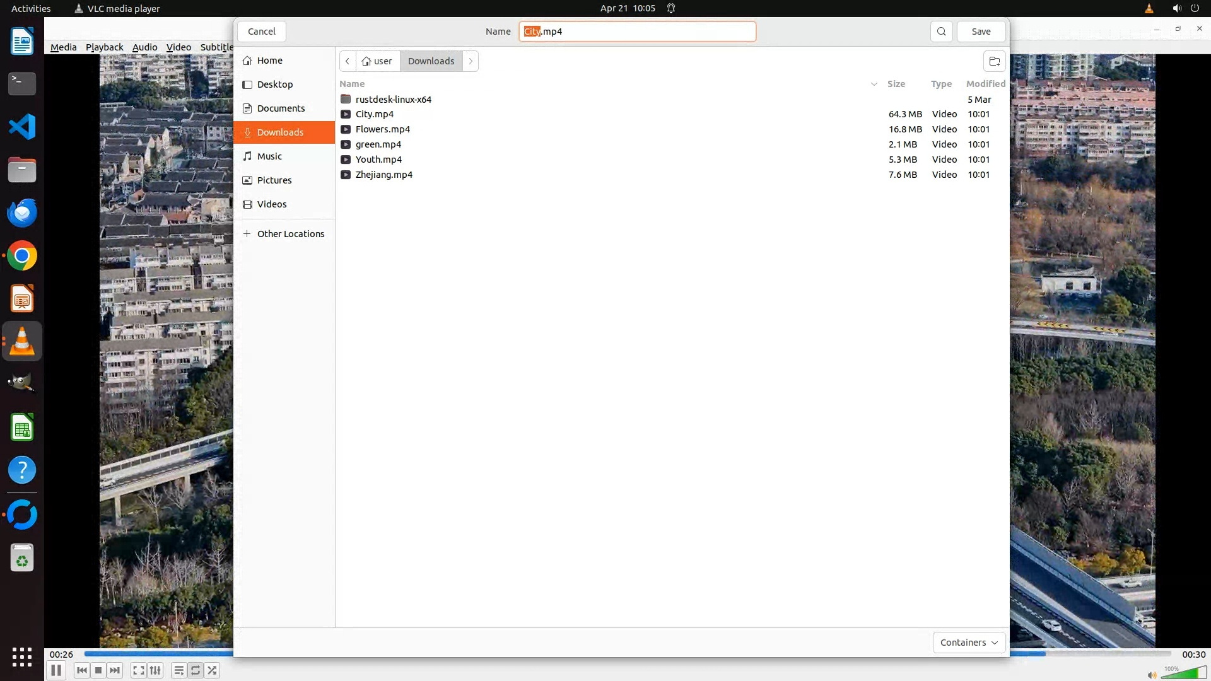The height and width of the screenshot is (681, 1211).
Task: Click the stop playback button
Action: [98, 670]
